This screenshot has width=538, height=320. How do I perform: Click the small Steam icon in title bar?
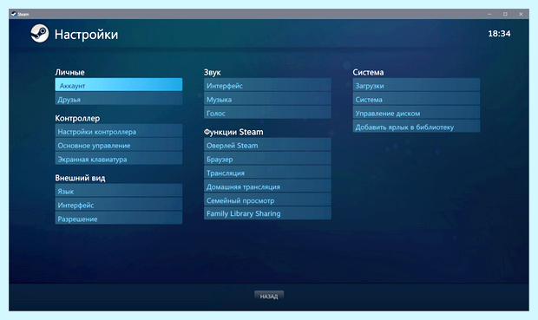point(14,14)
